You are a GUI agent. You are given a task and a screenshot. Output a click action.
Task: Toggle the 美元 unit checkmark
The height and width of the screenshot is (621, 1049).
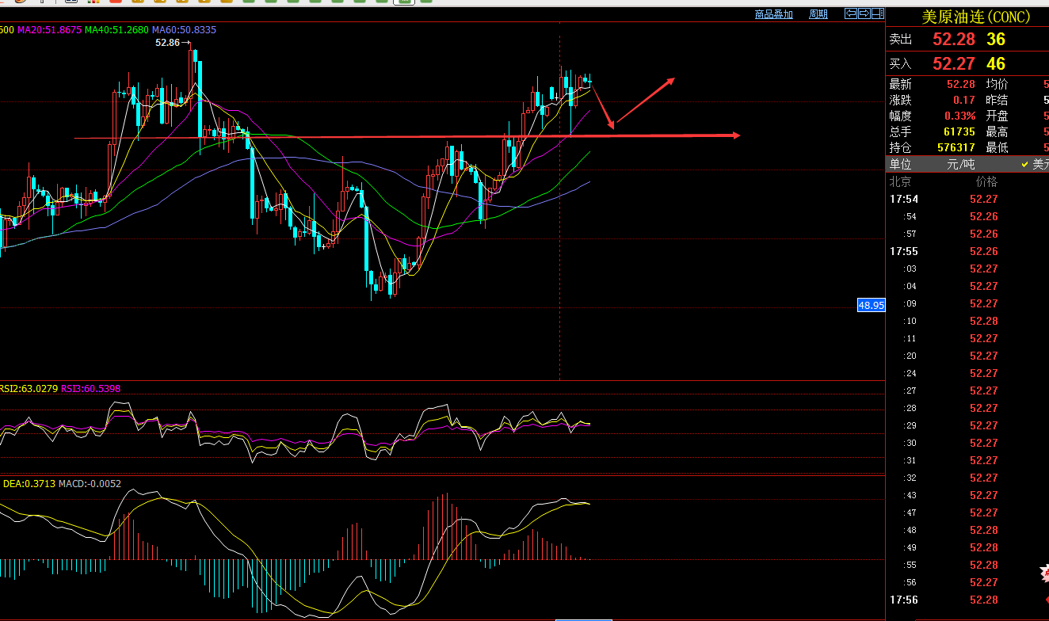[x=1025, y=165]
